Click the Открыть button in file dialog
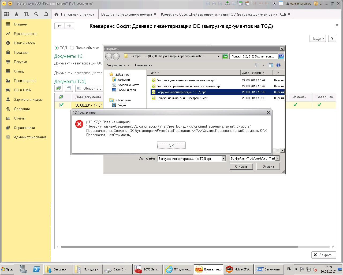 coord(241,167)
